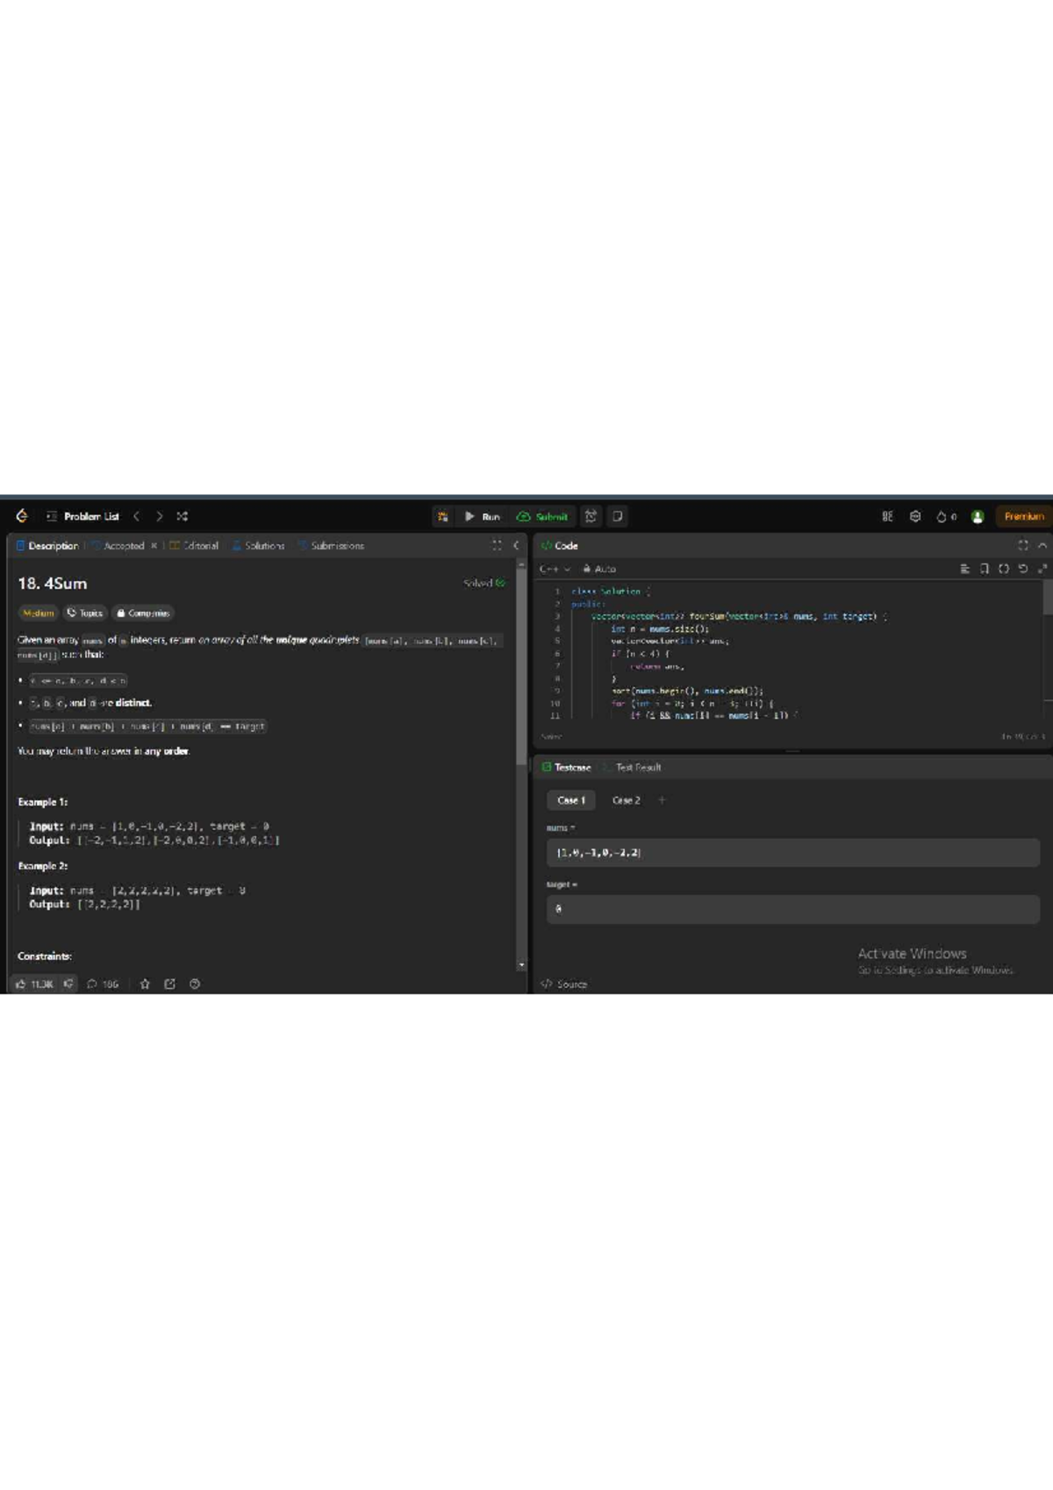
Task: Open the C++ language dropdown
Action: coord(555,569)
